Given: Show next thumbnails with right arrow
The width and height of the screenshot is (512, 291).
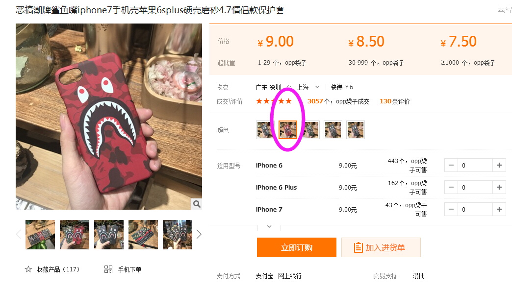Looking at the screenshot, I should click(x=199, y=234).
